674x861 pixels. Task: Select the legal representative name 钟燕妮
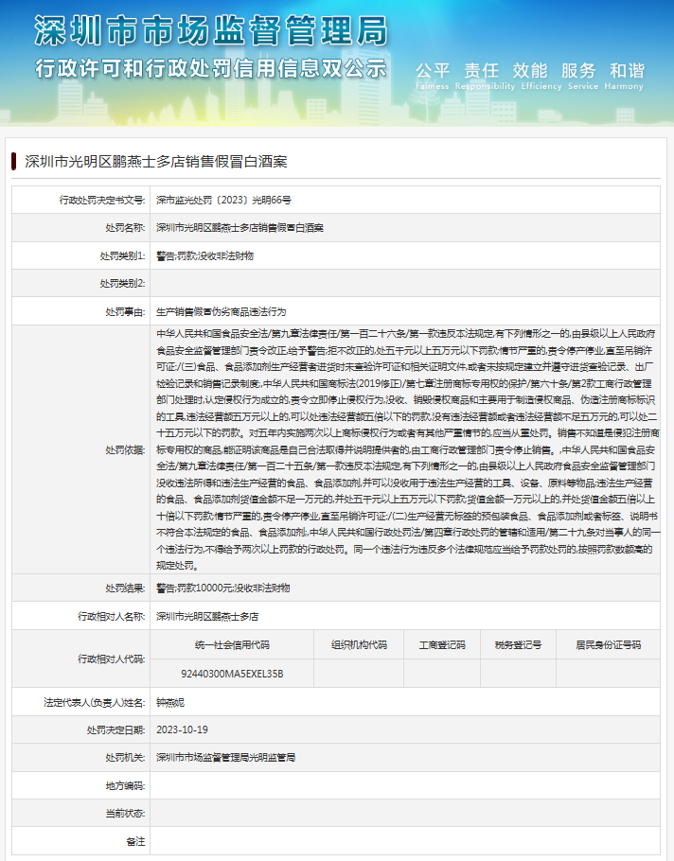click(x=170, y=702)
